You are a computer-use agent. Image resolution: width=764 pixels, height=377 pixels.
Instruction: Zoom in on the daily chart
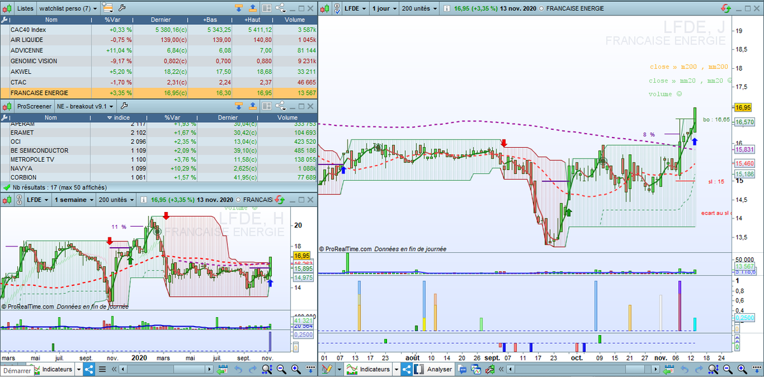pos(742,369)
